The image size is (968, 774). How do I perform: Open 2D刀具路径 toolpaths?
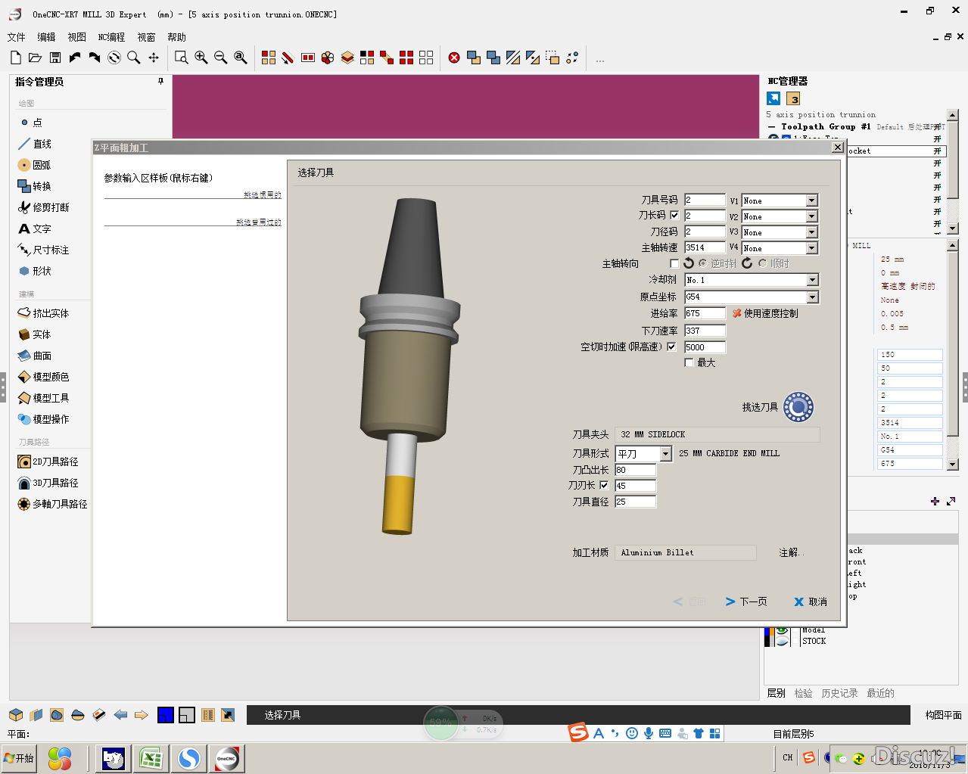[x=48, y=462]
